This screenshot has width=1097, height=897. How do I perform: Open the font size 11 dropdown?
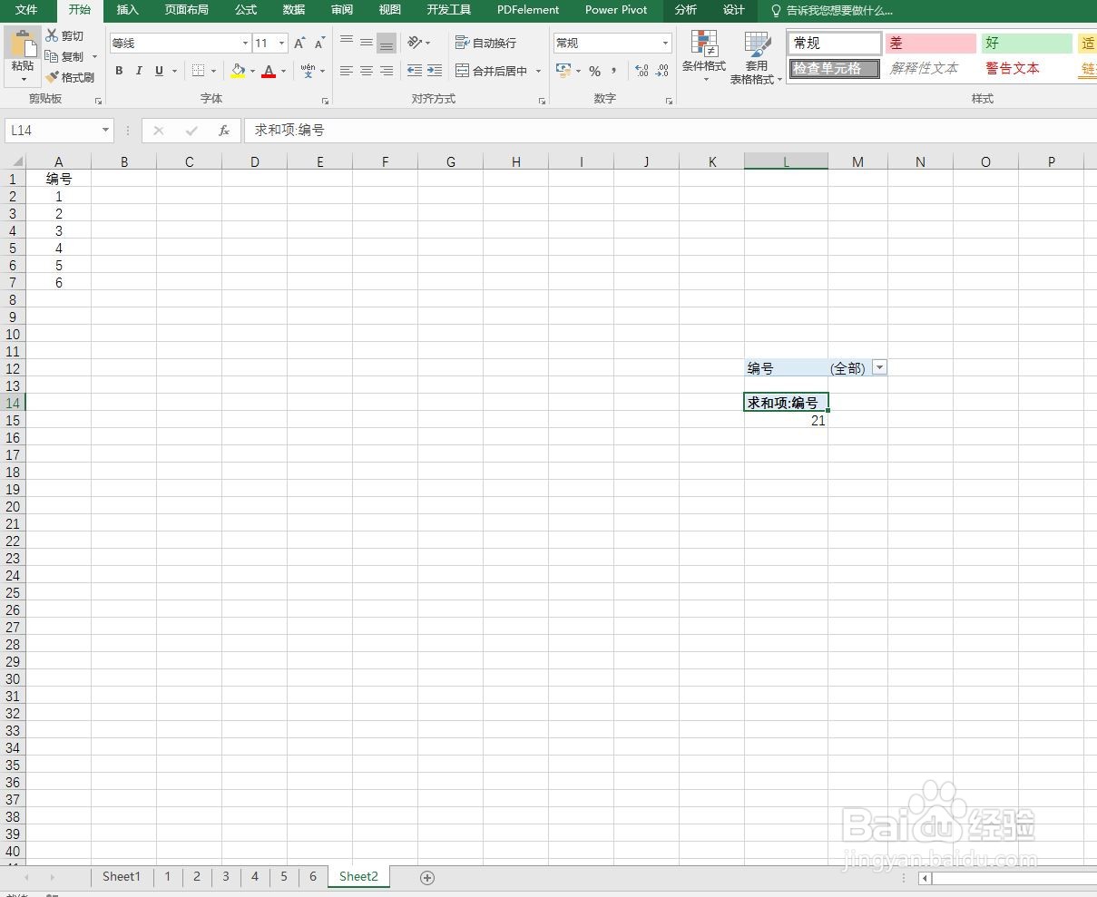tap(282, 43)
